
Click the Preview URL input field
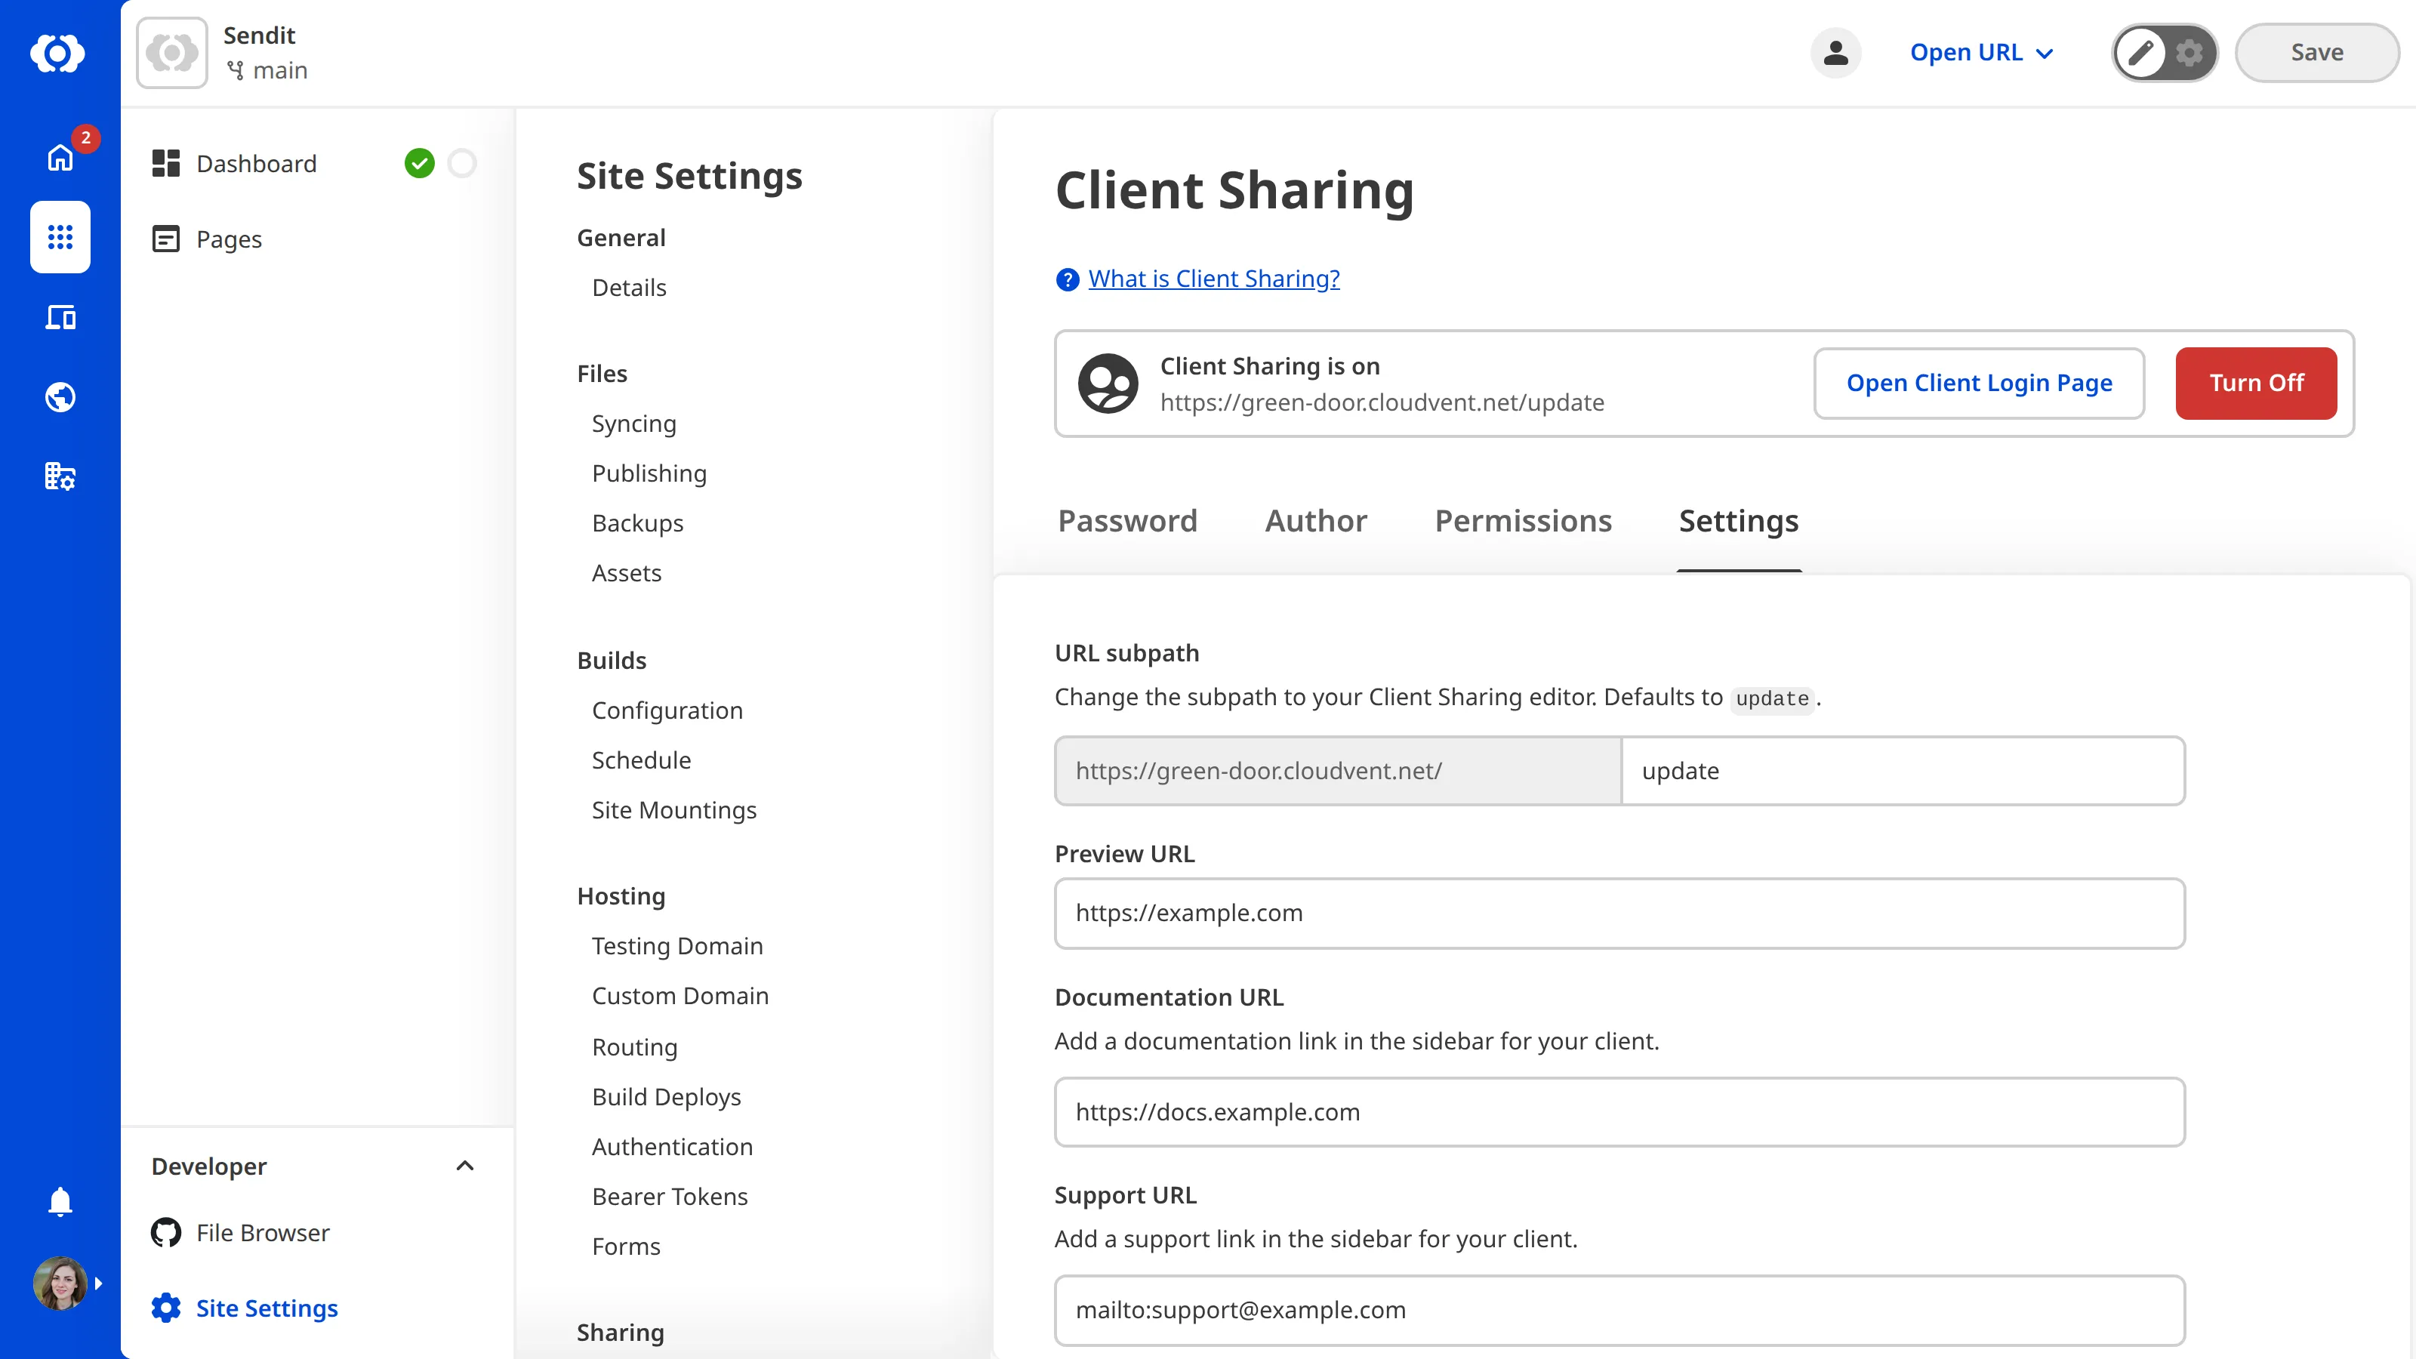(x=1619, y=913)
